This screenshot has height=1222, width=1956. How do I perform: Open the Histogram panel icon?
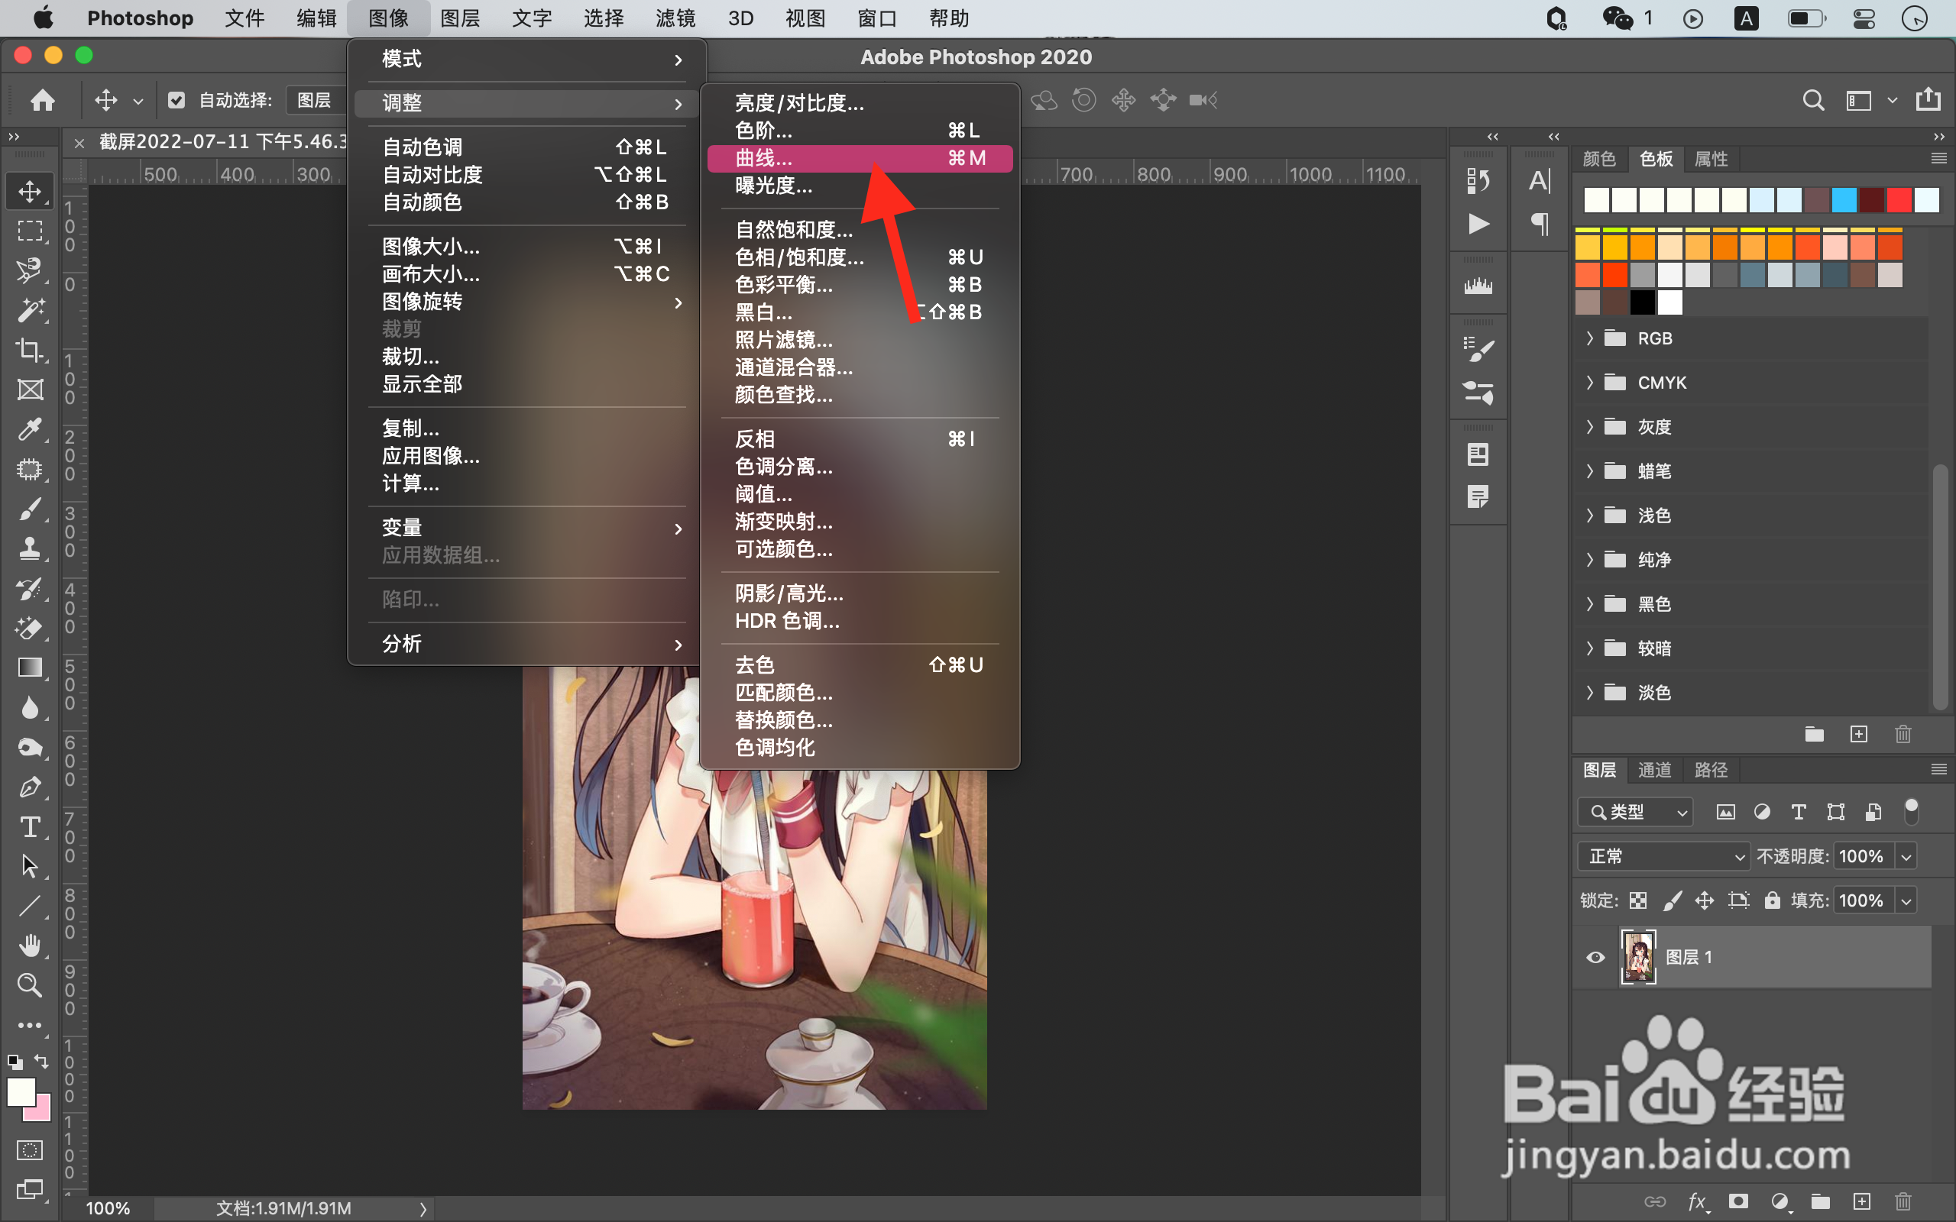(1478, 286)
